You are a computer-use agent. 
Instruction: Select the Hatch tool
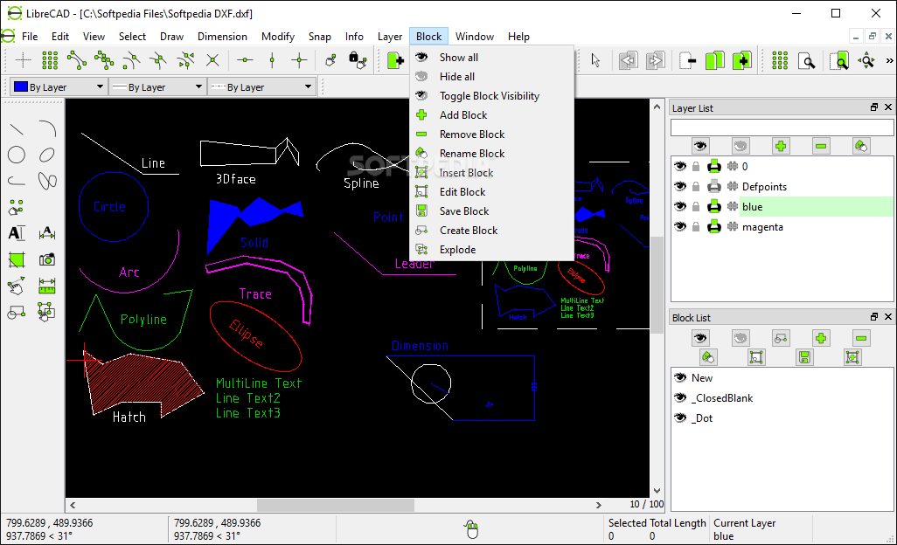(x=17, y=260)
